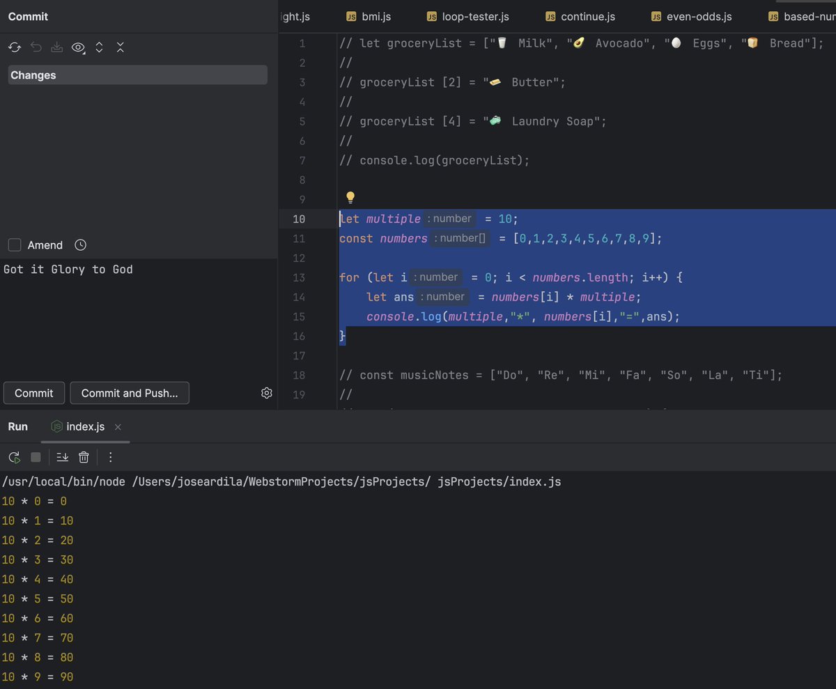Click output line "10 * 3 = 30"
Viewport: 836px width, 689px height.
[38, 560]
